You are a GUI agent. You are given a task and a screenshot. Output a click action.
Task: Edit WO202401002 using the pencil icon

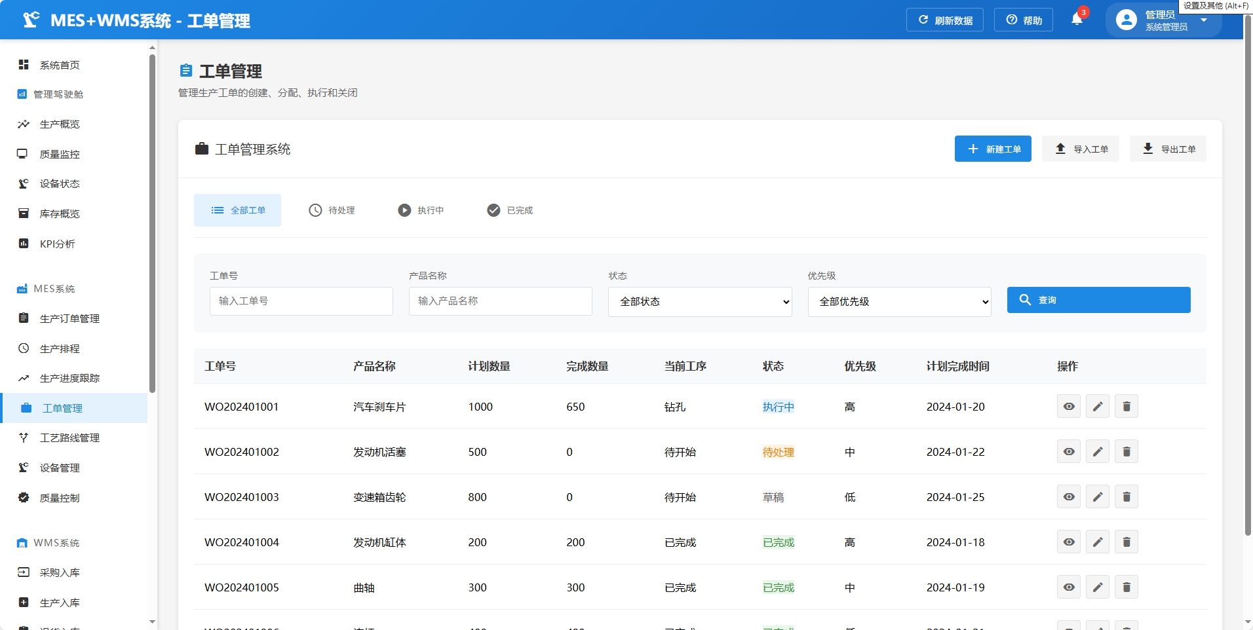[x=1098, y=451]
